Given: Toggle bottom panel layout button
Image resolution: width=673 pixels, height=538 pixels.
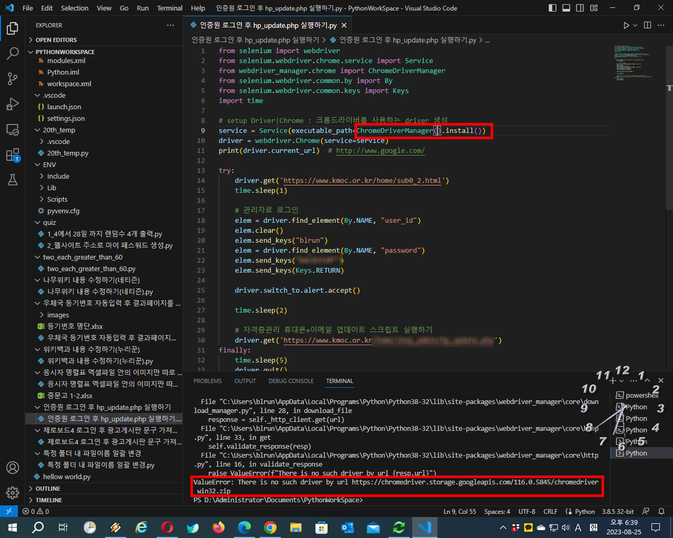Looking at the screenshot, I should [x=566, y=8].
